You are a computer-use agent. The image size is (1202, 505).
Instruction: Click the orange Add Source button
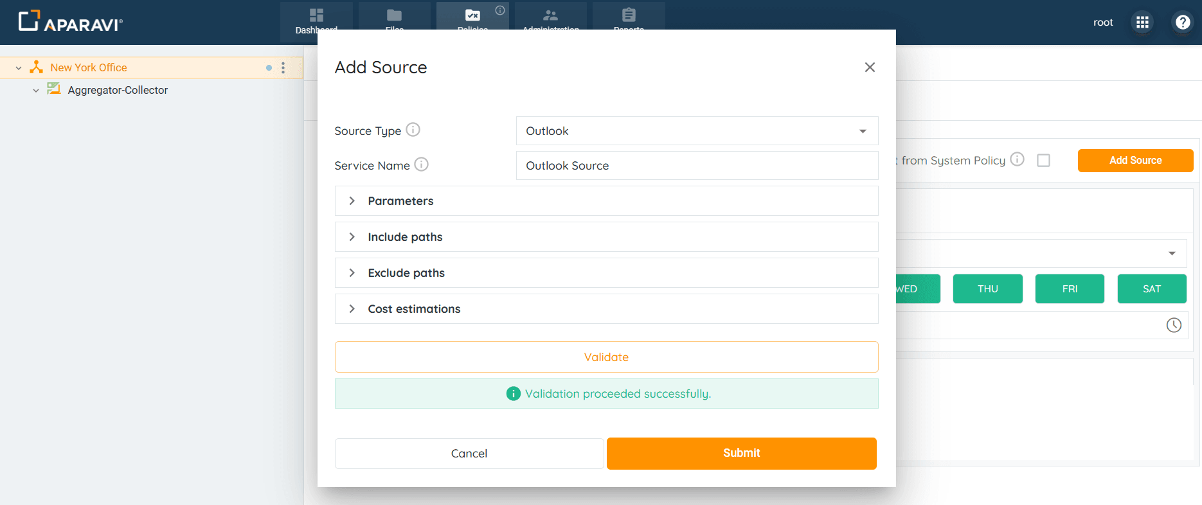coord(1135,161)
